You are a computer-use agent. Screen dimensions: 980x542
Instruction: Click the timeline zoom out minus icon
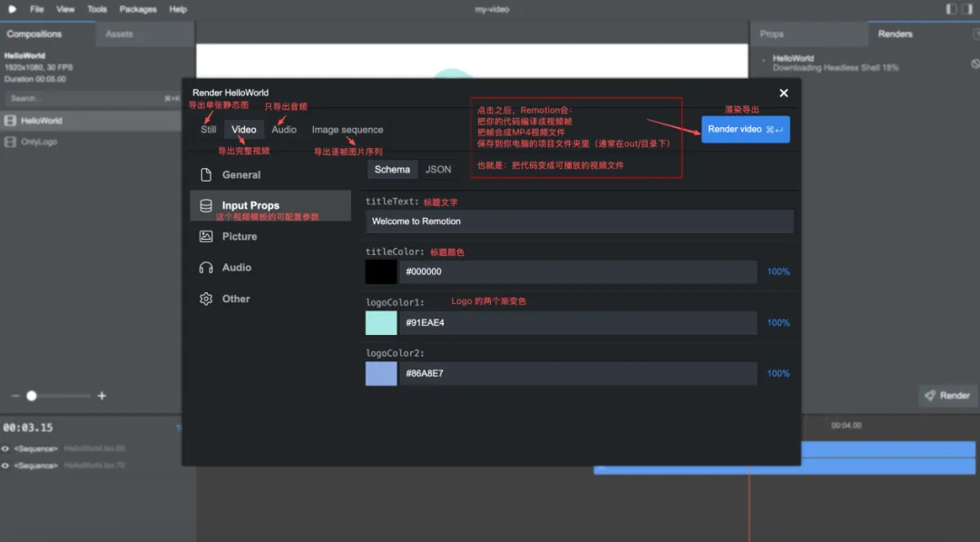tap(15, 396)
